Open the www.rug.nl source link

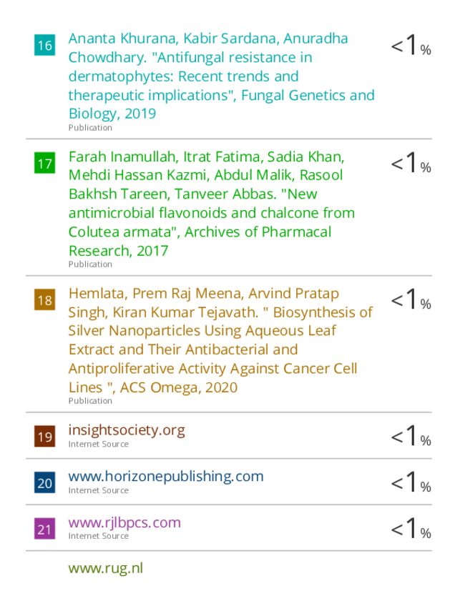coord(105,568)
